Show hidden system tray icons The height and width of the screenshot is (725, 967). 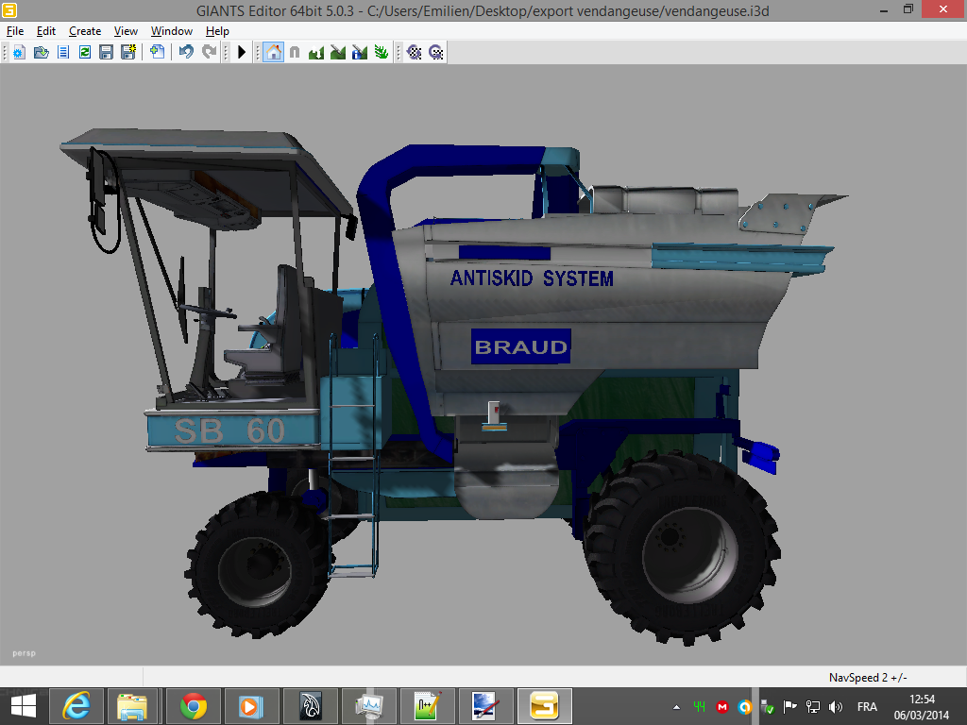676,707
